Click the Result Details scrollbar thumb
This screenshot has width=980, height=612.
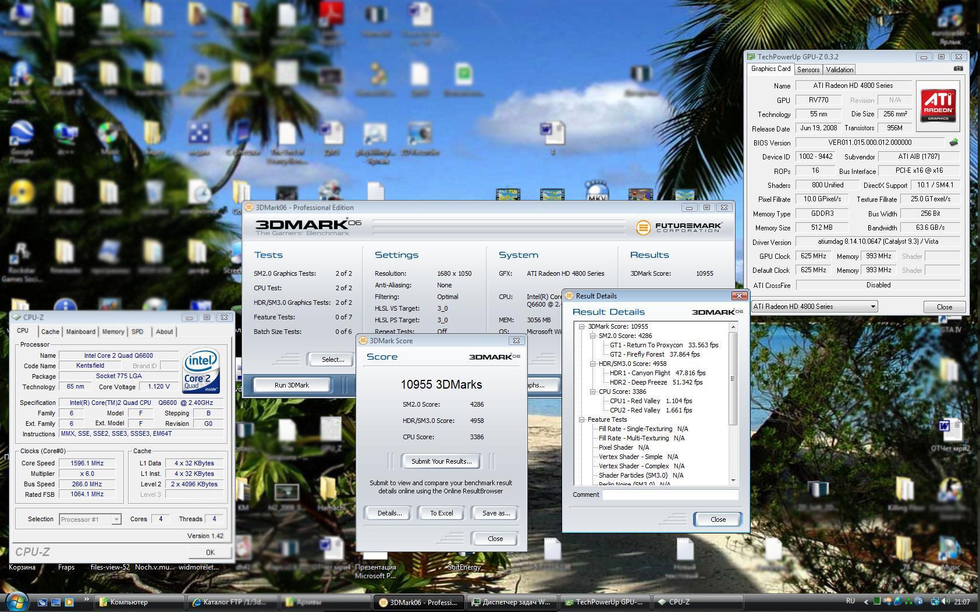pyautogui.click(x=733, y=378)
